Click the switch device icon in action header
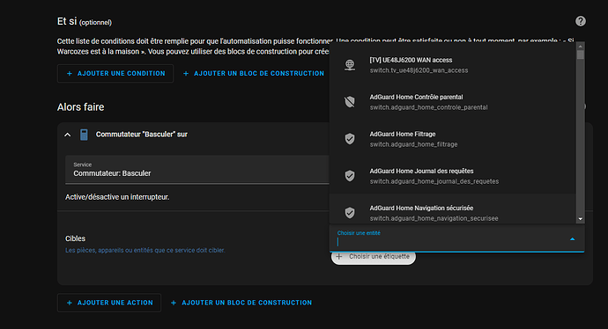 [x=84, y=135]
